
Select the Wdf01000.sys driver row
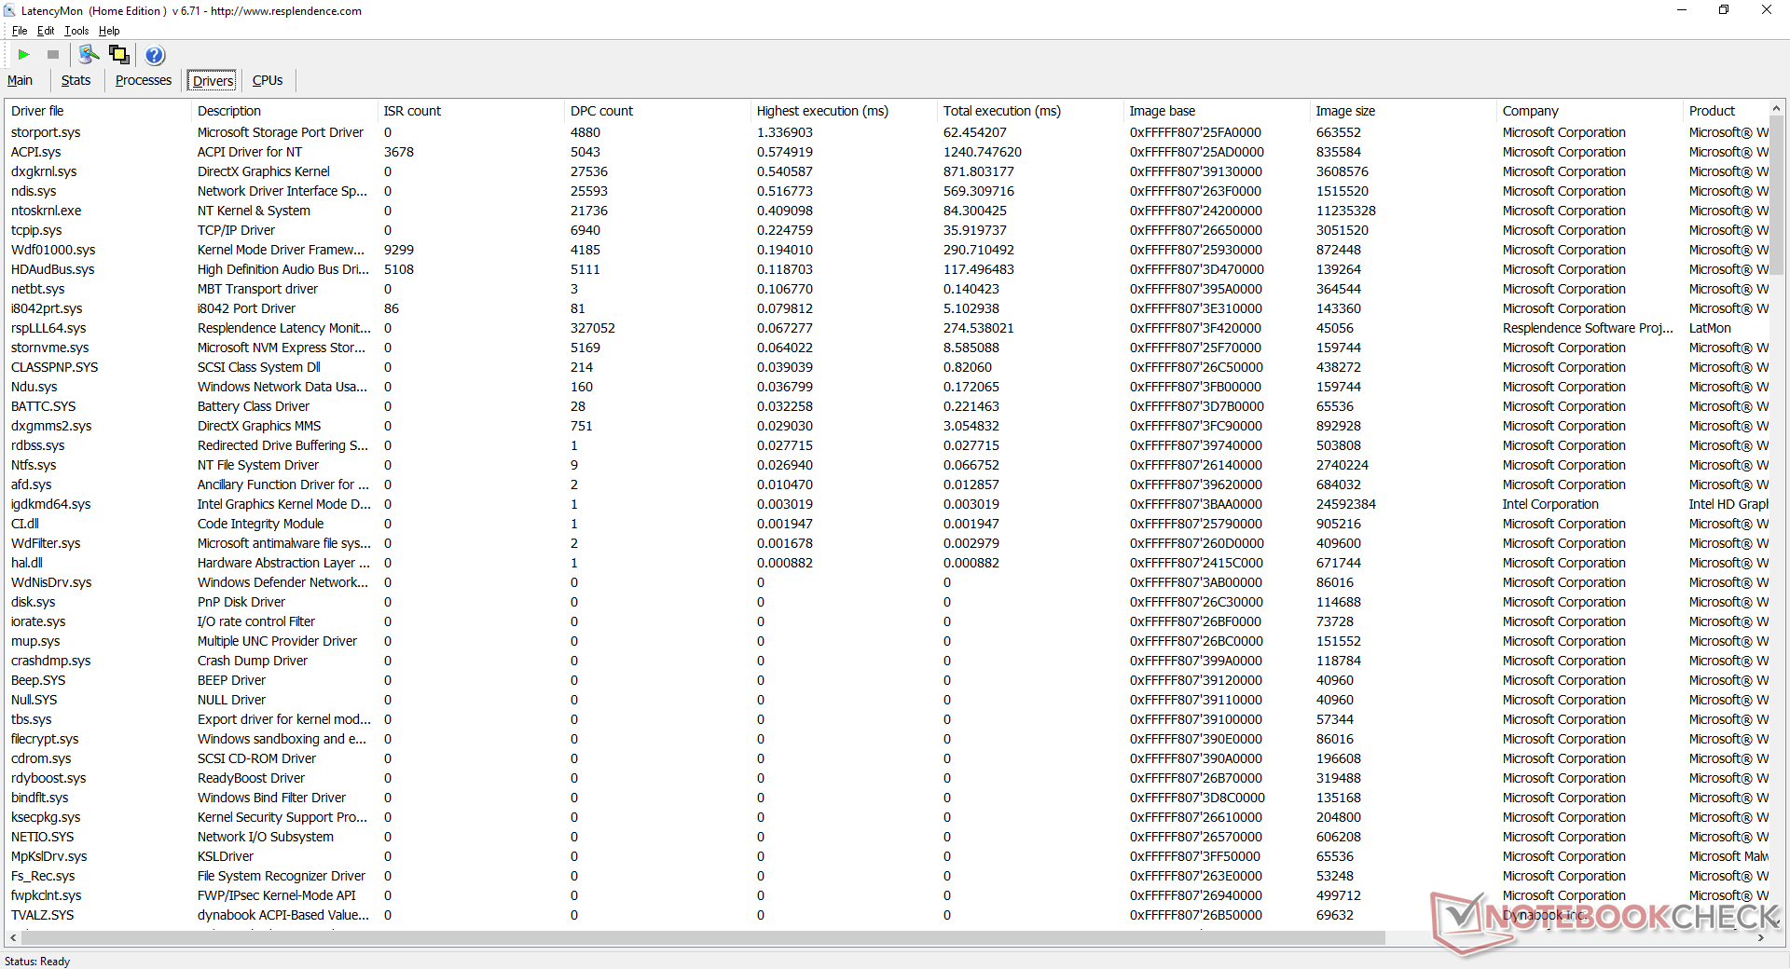[x=888, y=250]
